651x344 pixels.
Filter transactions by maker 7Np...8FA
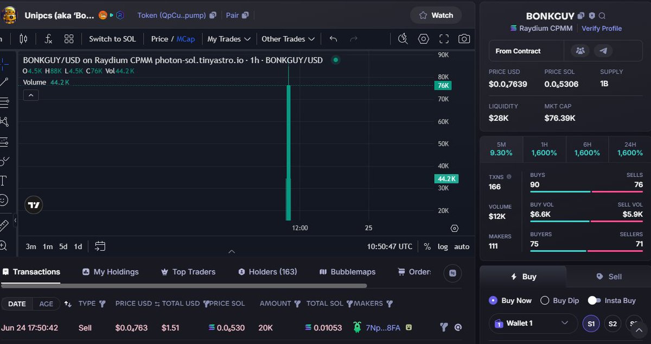coord(444,328)
